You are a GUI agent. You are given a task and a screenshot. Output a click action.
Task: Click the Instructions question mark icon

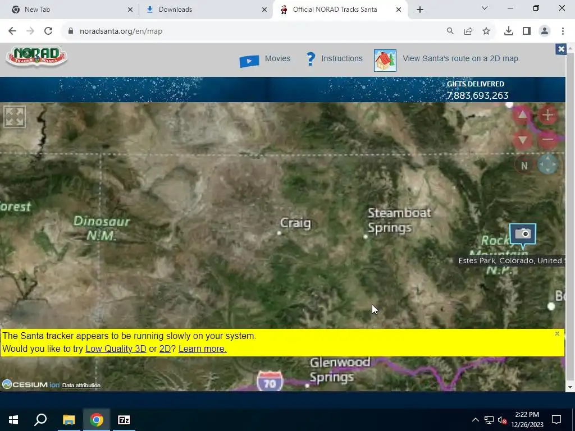click(311, 59)
